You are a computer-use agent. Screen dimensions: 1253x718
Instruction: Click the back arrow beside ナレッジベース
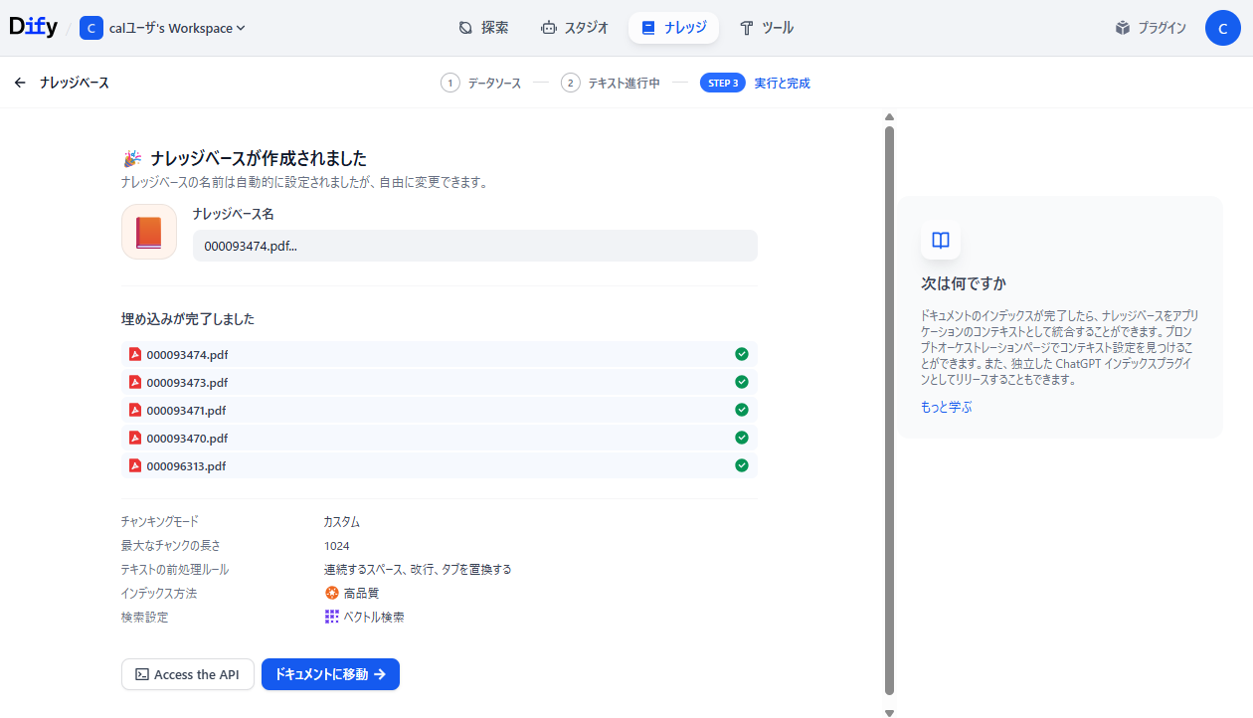click(x=20, y=82)
